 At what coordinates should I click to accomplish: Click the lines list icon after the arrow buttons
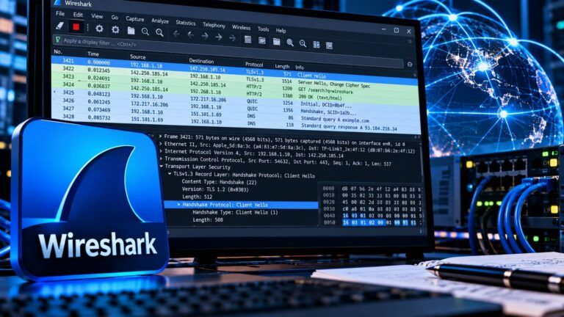pos(247,40)
